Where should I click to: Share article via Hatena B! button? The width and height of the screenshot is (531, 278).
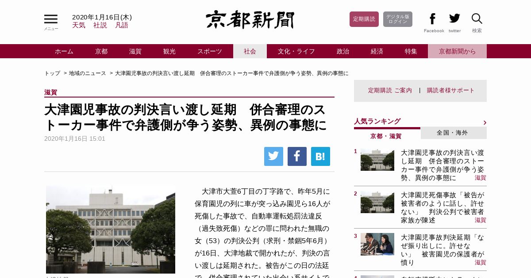pyautogui.click(x=320, y=156)
